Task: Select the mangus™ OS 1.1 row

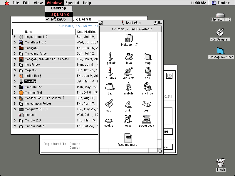Action: tap(55, 109)
